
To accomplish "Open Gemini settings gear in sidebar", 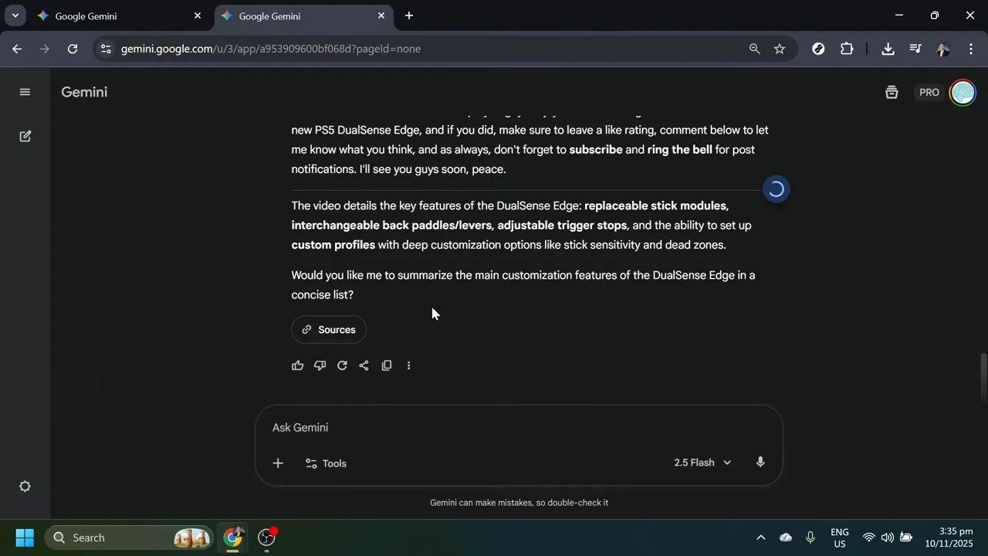I will pyautogui.click(x=25, y=486).
